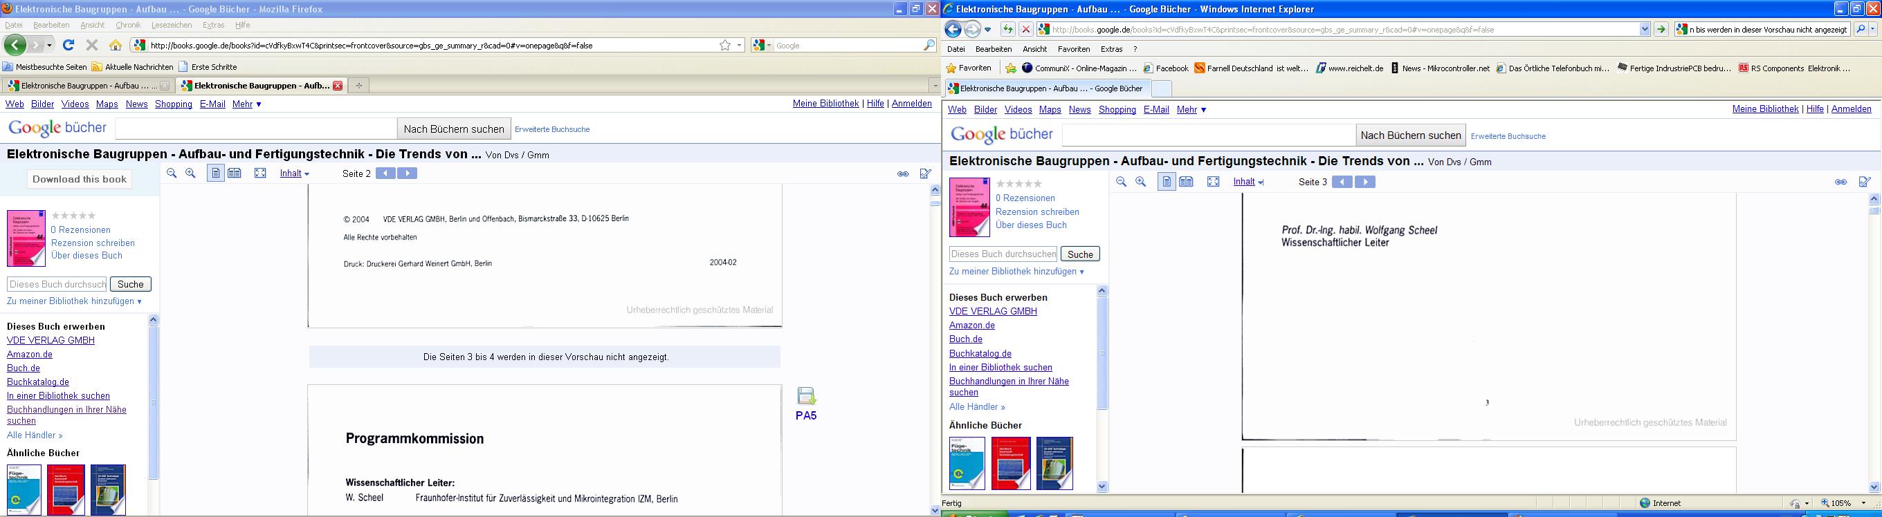This screenshot has height=517, width=1882.
Task: Click book cover thumbnail in Firefox sidebar
Action: pos(26,238)
